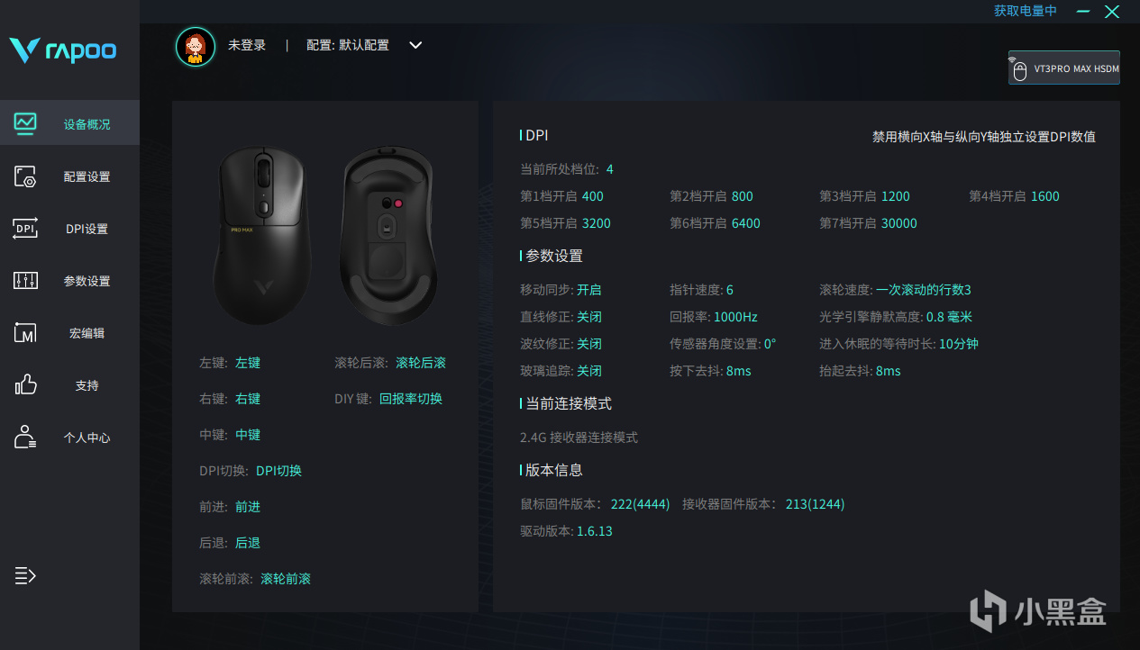Click 获取电量中 battery status text

(1026, 11)
